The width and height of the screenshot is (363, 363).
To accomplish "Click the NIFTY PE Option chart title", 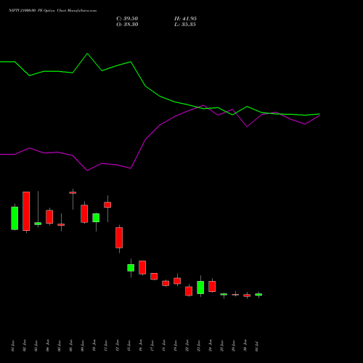I will coord(52,10).
